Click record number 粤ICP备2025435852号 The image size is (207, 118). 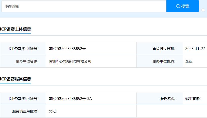click(x=67, y=49)
